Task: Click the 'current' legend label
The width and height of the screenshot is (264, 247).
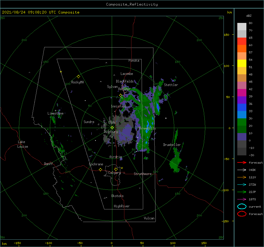Action: coord(255,206)
